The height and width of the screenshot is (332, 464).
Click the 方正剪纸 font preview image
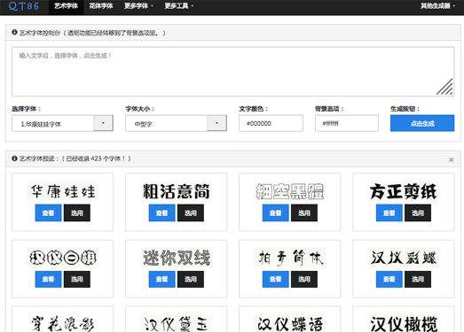pyautogui.click(x=404, y=191)
